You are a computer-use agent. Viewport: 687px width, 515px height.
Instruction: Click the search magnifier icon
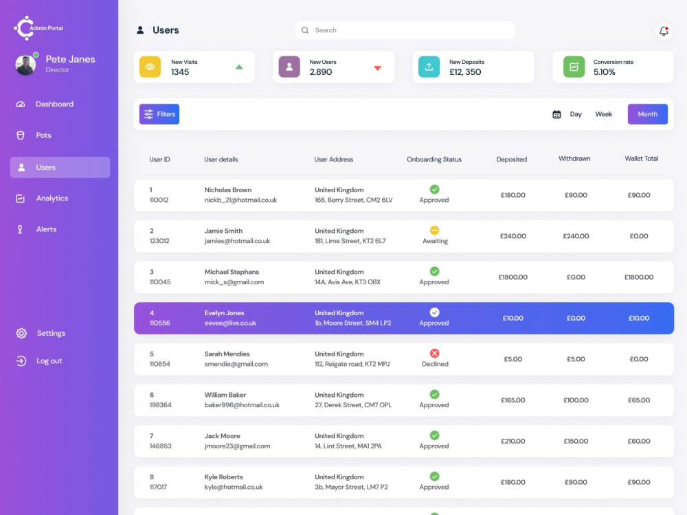pyautogui.click(x=305, y=30)
